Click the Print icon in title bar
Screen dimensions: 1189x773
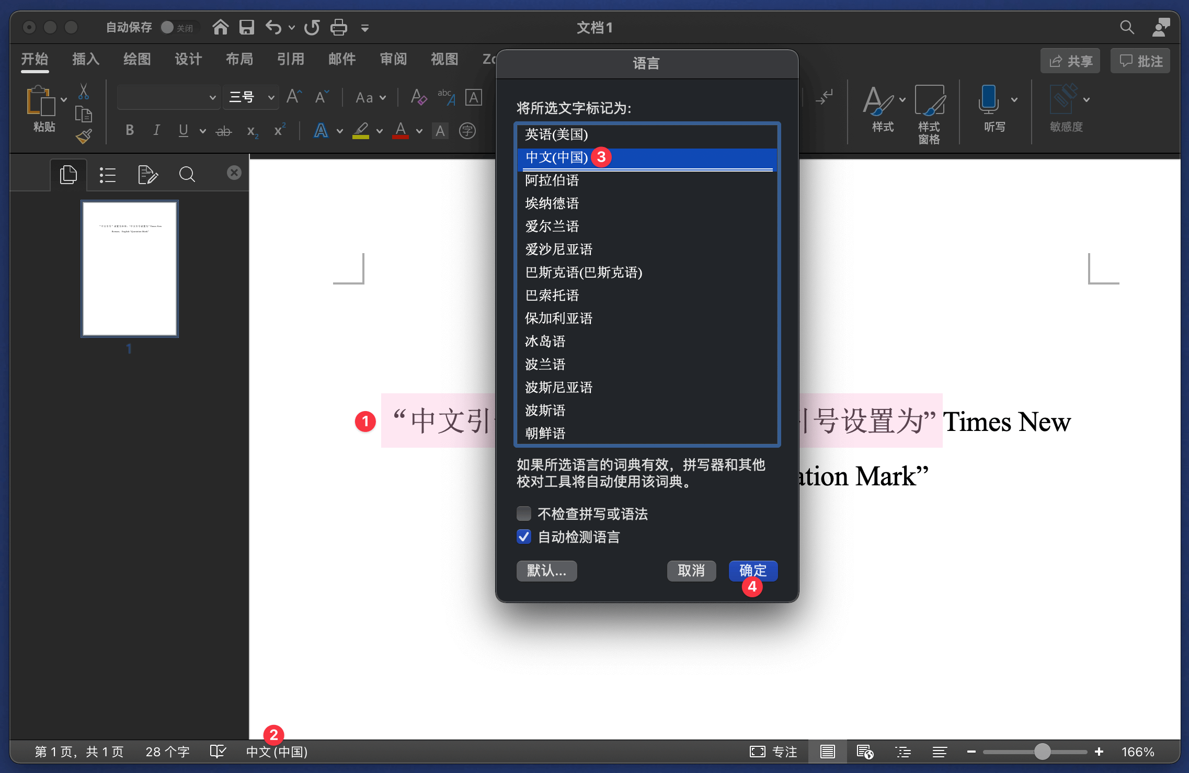point(338,27)
